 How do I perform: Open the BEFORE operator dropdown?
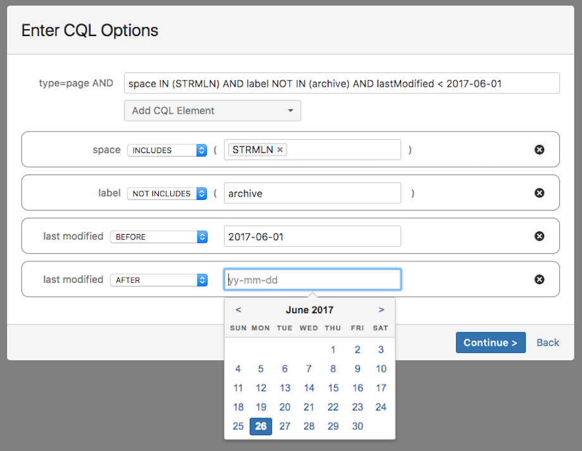[159, 237]
